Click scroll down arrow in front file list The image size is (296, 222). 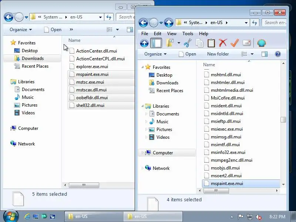[283, 184]
